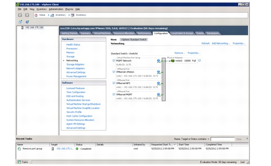The image size is (271, 166).
Task: Switch to the Resource Allocation tab
Action: click(x=124, y=33)
